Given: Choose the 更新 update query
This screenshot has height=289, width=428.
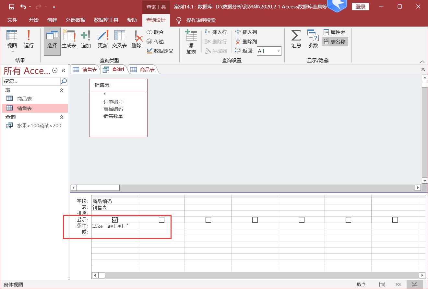Looking at the screenshot, I should pos(102,40).
